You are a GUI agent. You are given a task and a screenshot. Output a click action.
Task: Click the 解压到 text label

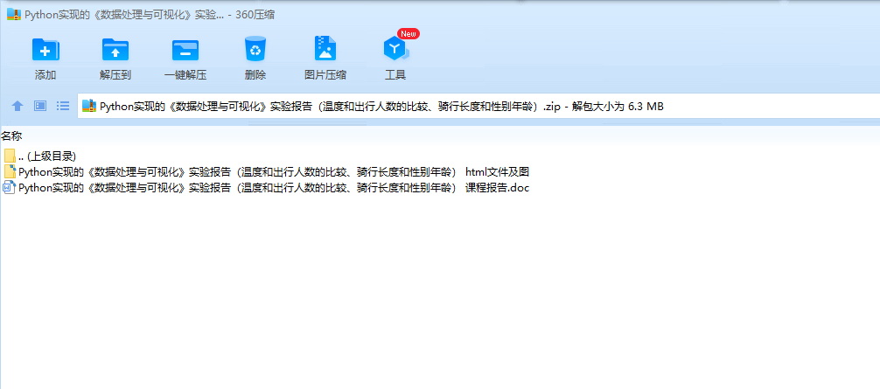(115, 75)
